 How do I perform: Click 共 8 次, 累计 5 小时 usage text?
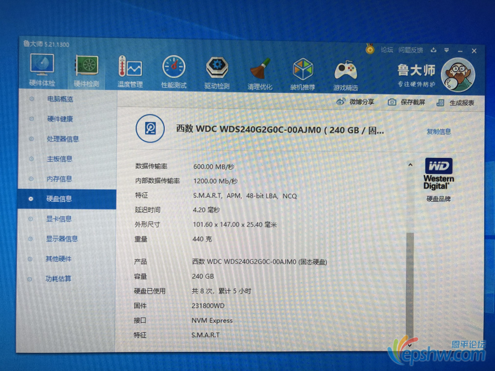click(x=221, y=291)
